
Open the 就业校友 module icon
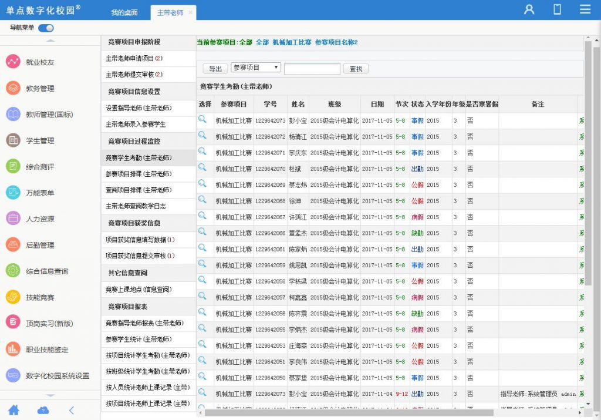13,61
